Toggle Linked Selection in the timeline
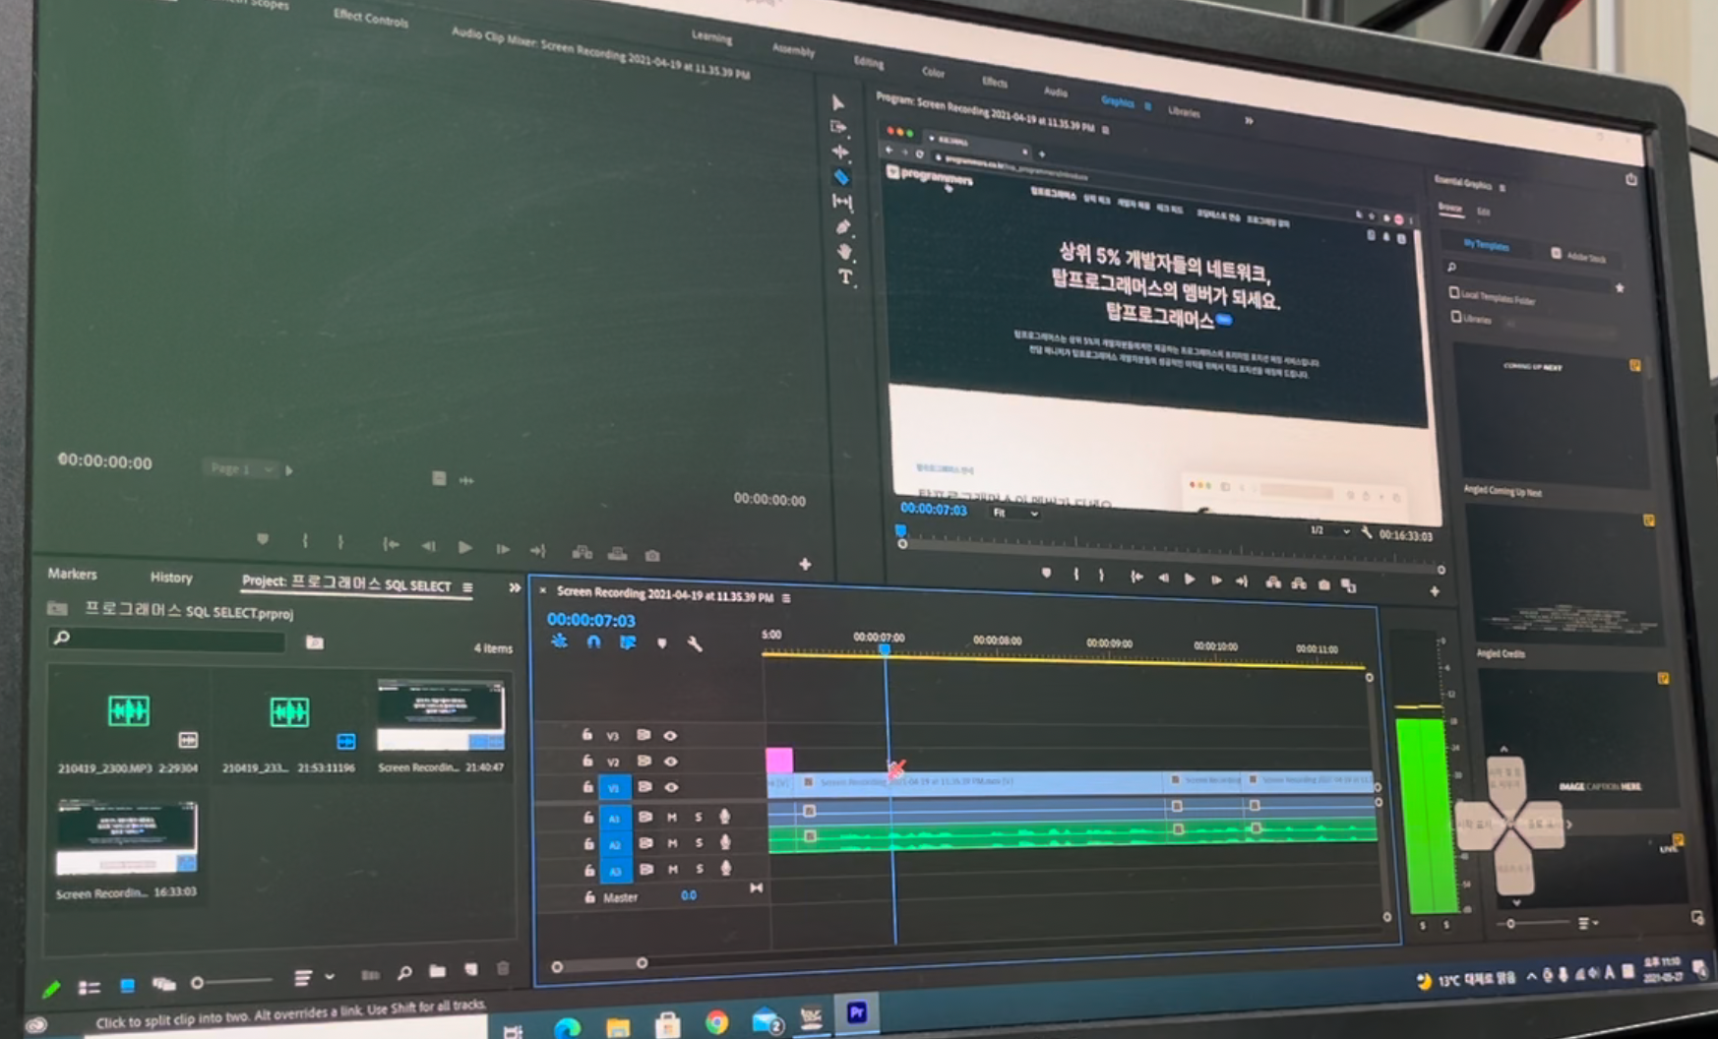The width and height of the screenshot is (1718, 1039). tap(627, 642)
